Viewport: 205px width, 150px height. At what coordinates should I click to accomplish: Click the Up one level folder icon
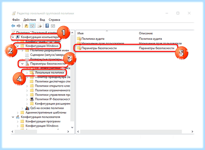coord(26,26)
